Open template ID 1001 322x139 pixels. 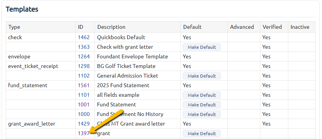click(84, 104)
